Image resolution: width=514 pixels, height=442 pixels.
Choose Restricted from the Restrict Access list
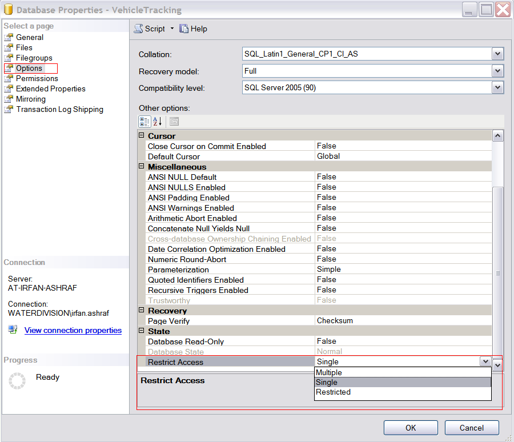click(x=333, y=392)
